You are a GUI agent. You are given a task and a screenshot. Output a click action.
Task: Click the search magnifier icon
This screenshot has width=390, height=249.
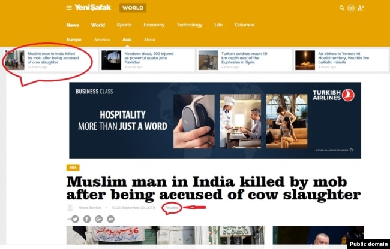pos(342,8)
